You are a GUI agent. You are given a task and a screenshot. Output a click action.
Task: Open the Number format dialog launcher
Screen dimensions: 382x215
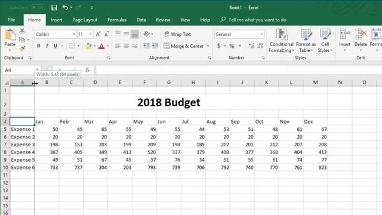263,58
